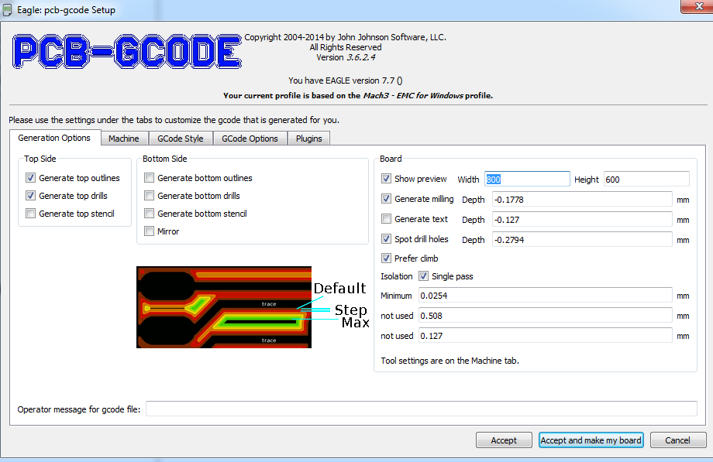
Task: Toggle Show preview checkbox
Action: coord(386,179)
